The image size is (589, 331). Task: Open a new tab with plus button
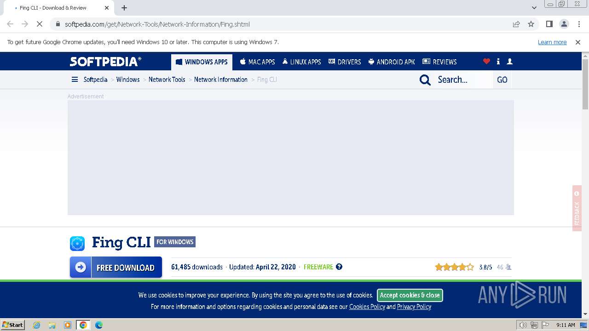124,8
